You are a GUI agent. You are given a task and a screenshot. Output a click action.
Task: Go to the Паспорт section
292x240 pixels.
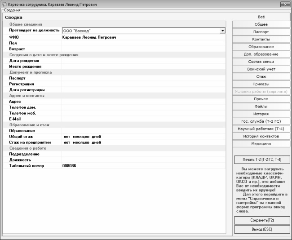click(x=261, y=32)
